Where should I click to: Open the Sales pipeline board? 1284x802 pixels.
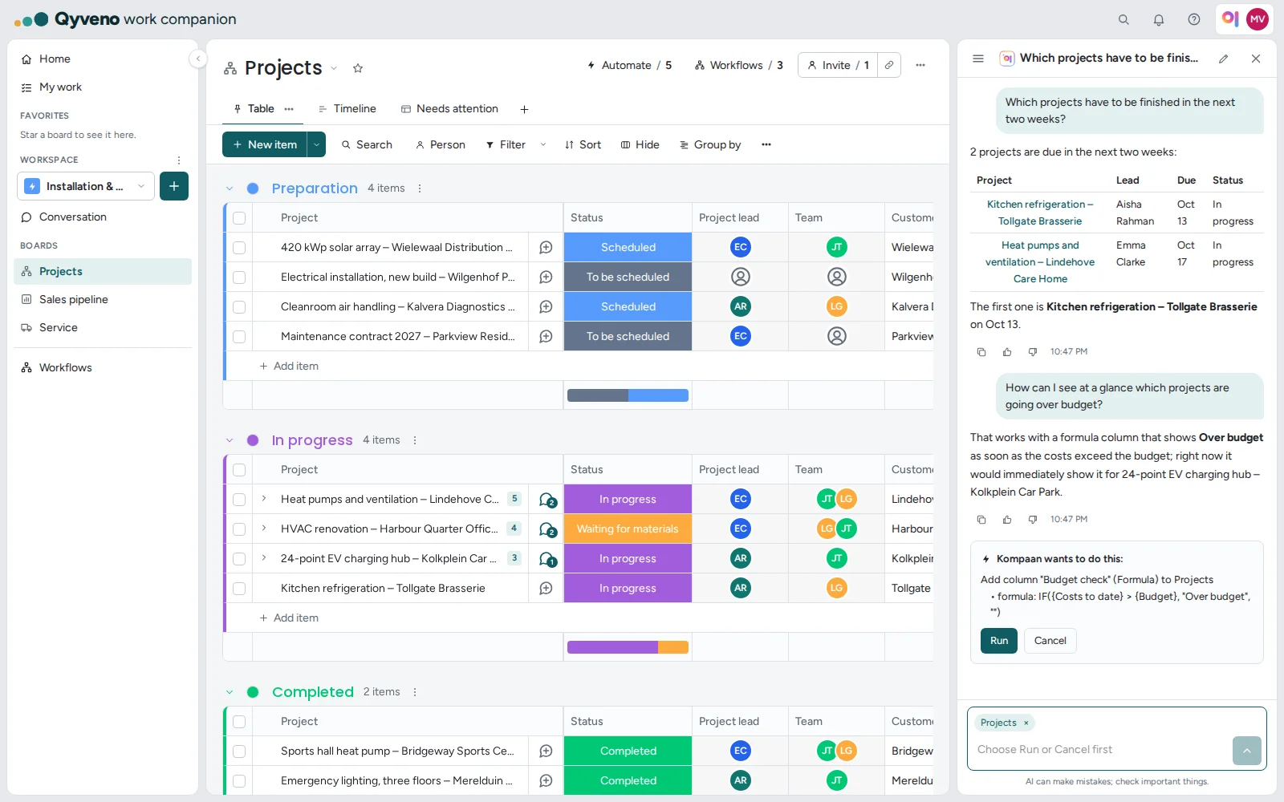pyautogui.click(x=103, y=299)
